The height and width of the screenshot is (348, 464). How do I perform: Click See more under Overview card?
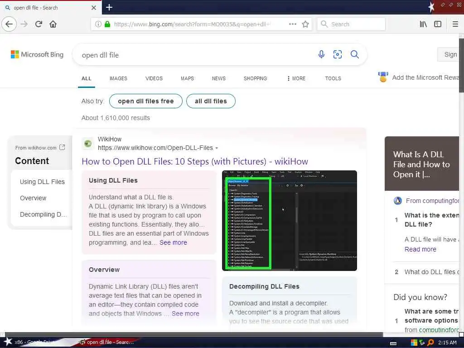click(185, 314)
